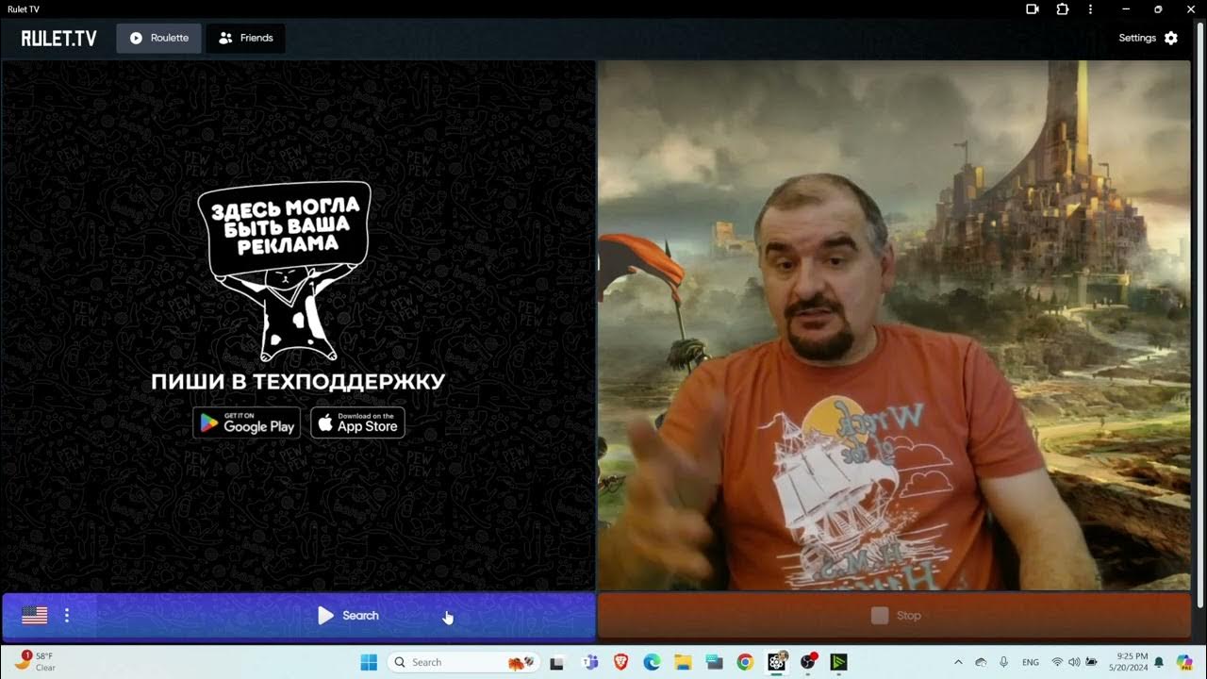
Task: Open the taskbar app icon left of Chrome
Action: [x=714, y=662]
